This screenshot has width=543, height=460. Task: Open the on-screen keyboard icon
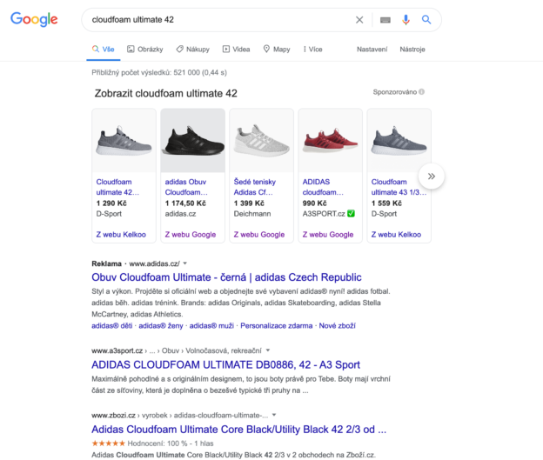(385, 20)
